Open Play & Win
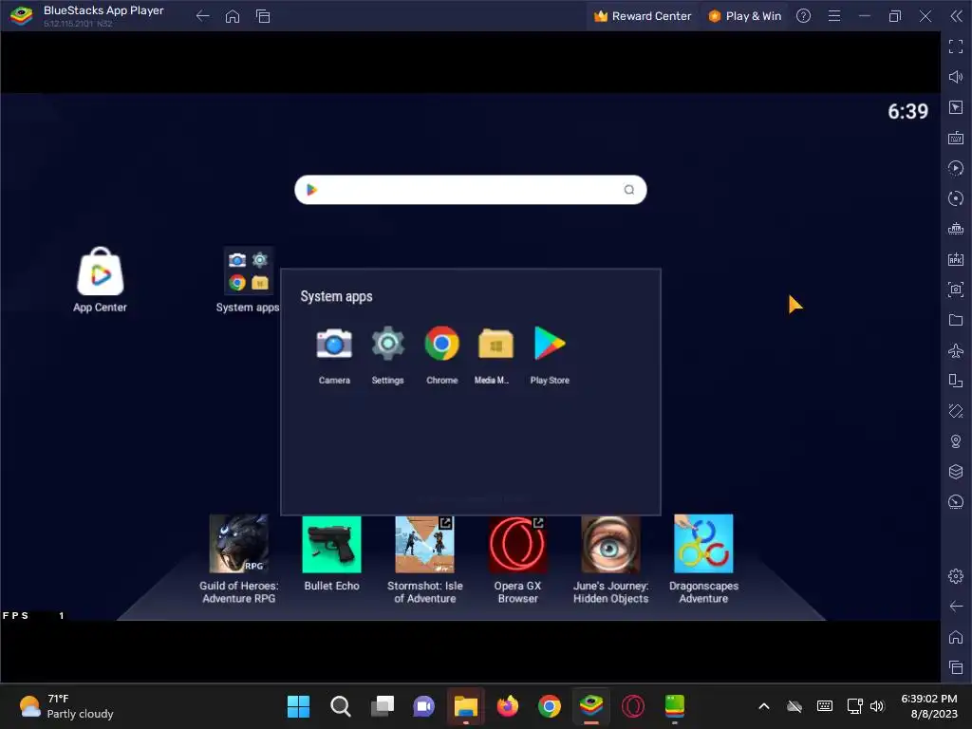 click(x=744, y=16)
